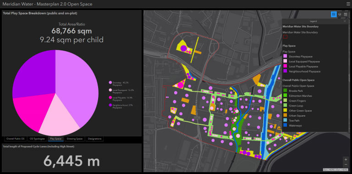Zoom out on the map

[x=346, y=164]
